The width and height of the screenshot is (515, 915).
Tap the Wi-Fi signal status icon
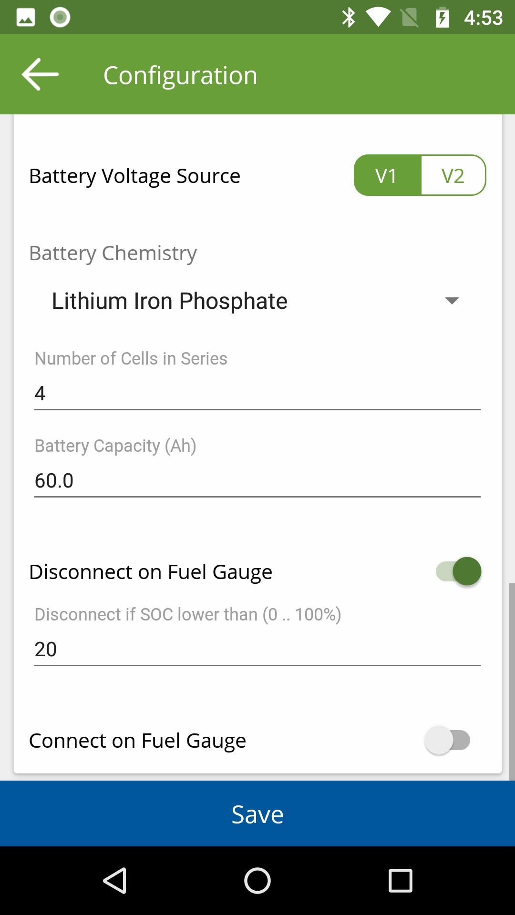point(378,18)
